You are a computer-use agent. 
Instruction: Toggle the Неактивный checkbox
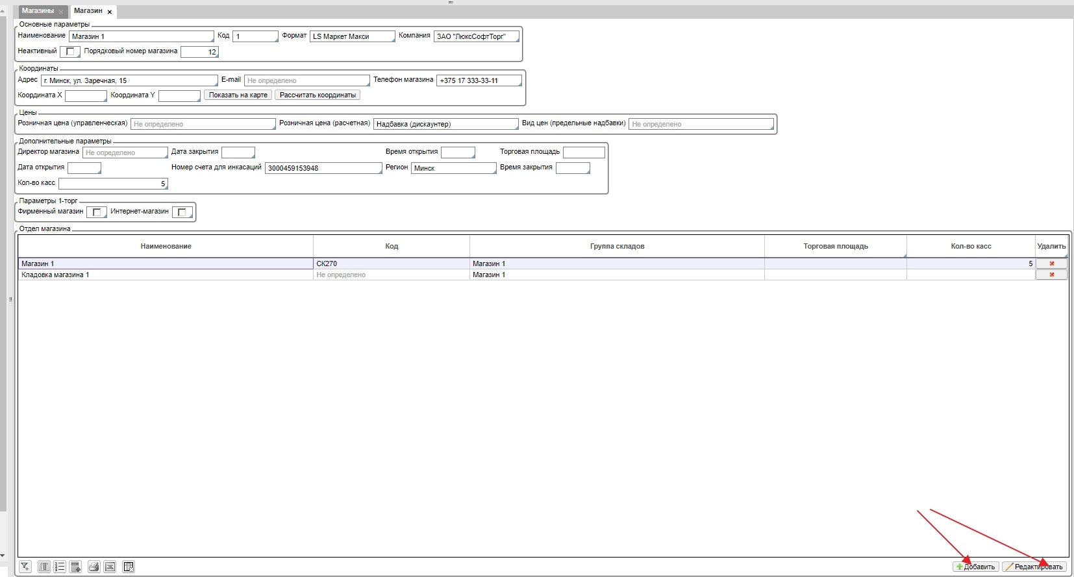click(x=70, y=52)
